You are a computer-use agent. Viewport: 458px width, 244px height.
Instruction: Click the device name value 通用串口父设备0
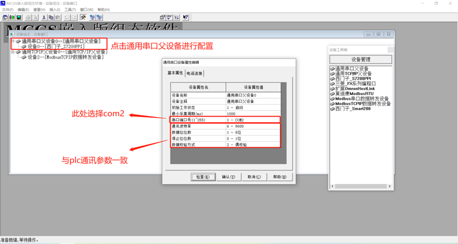pos(253,95)
